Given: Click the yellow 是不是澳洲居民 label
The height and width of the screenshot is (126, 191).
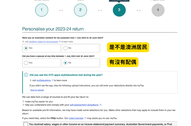Looking at the screenshot, I should point(128,47).
